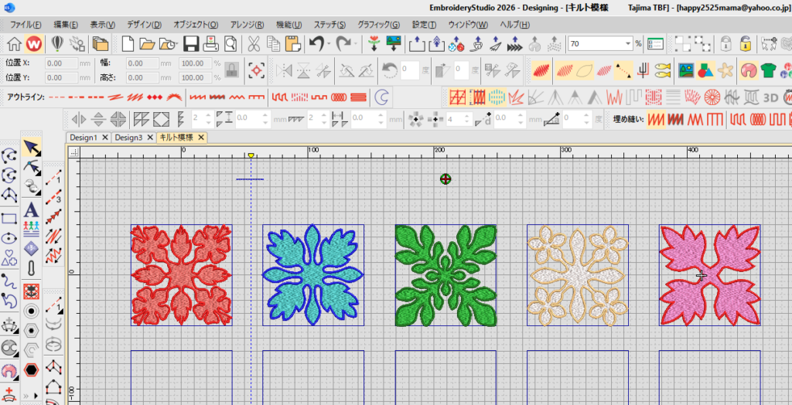Open the 編集 (Edit) menu
This screenshot has width=792, height=405.
point(66,24)
